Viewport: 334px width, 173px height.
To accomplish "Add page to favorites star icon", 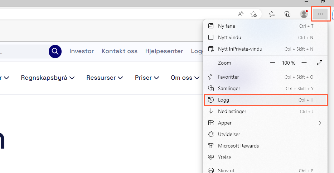I will pyautogui.click(x=253, y=14).
